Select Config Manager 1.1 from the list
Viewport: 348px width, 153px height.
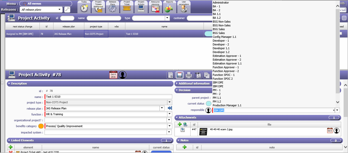pyautogui.click(x=224, y=37)
